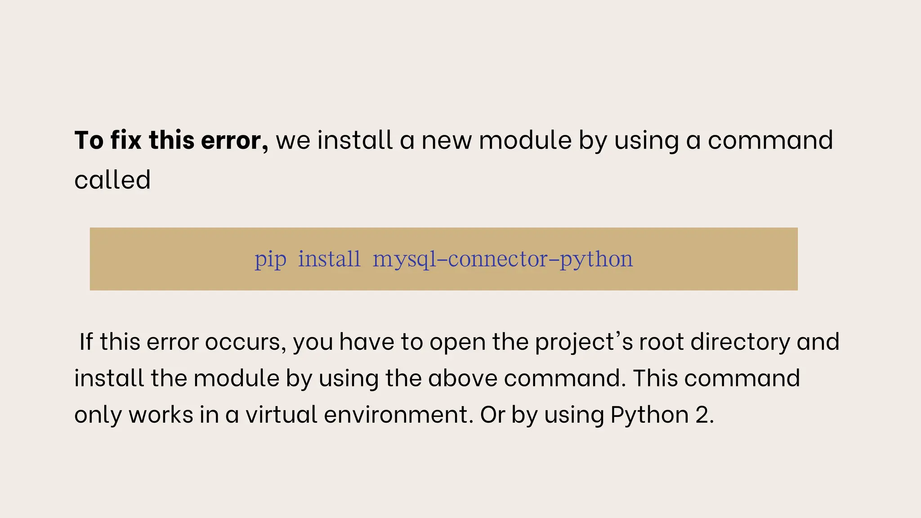The width and height of the screenshot is (921, 518).
Task: Click "mysql-connector-python" in the command box
Action: click(x=503, y=259)
